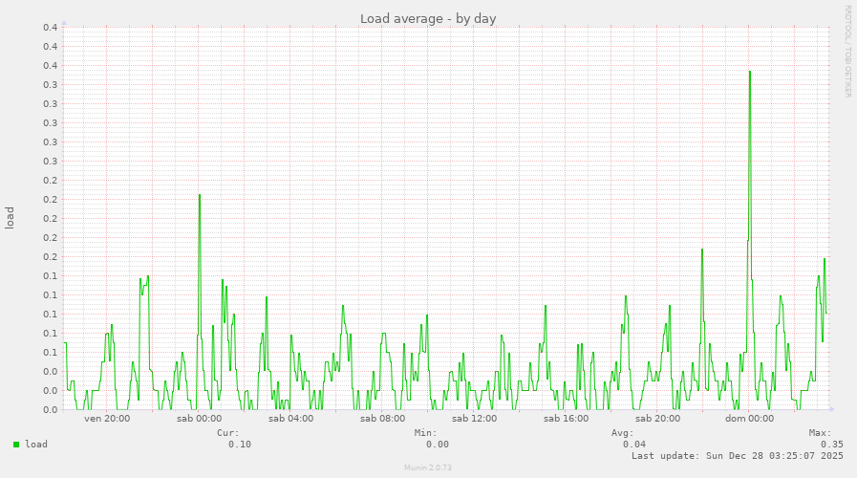Screen dimensions: 857x478
Task: Click the 'Max:' column header
Action: pos(821,433)
